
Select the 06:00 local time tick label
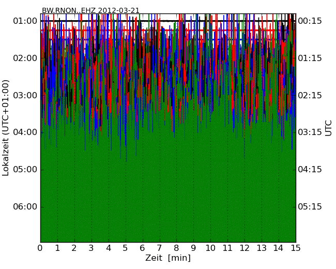click(x=25, y=206)
